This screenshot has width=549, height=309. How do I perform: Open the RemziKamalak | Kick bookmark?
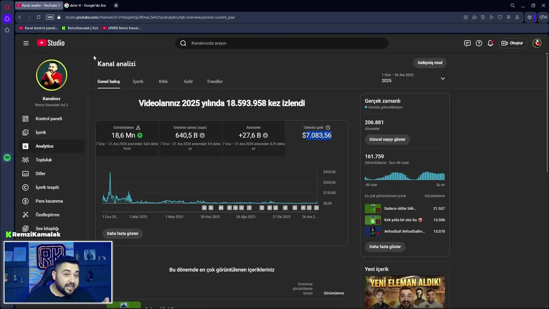[80, 28]
